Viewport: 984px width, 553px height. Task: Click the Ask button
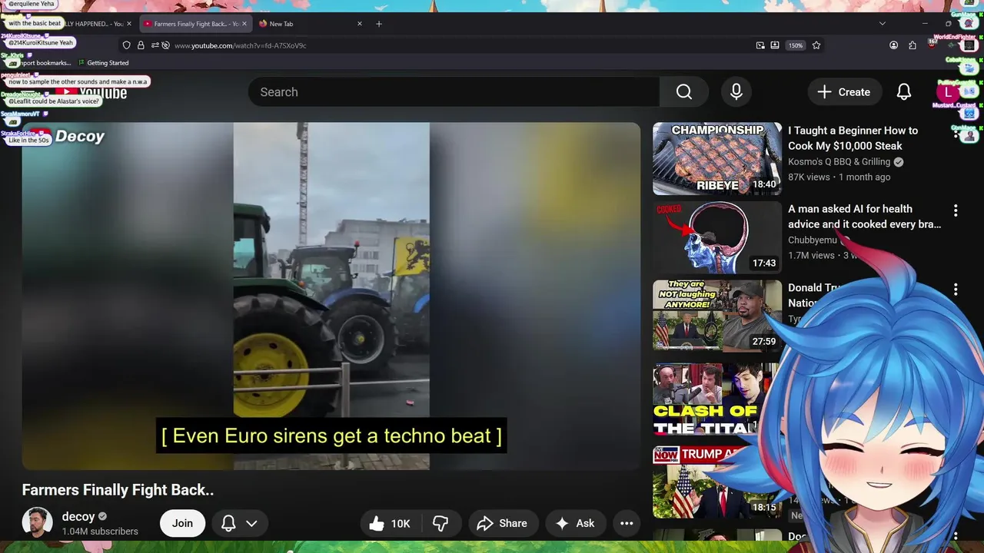click(575, 524)
